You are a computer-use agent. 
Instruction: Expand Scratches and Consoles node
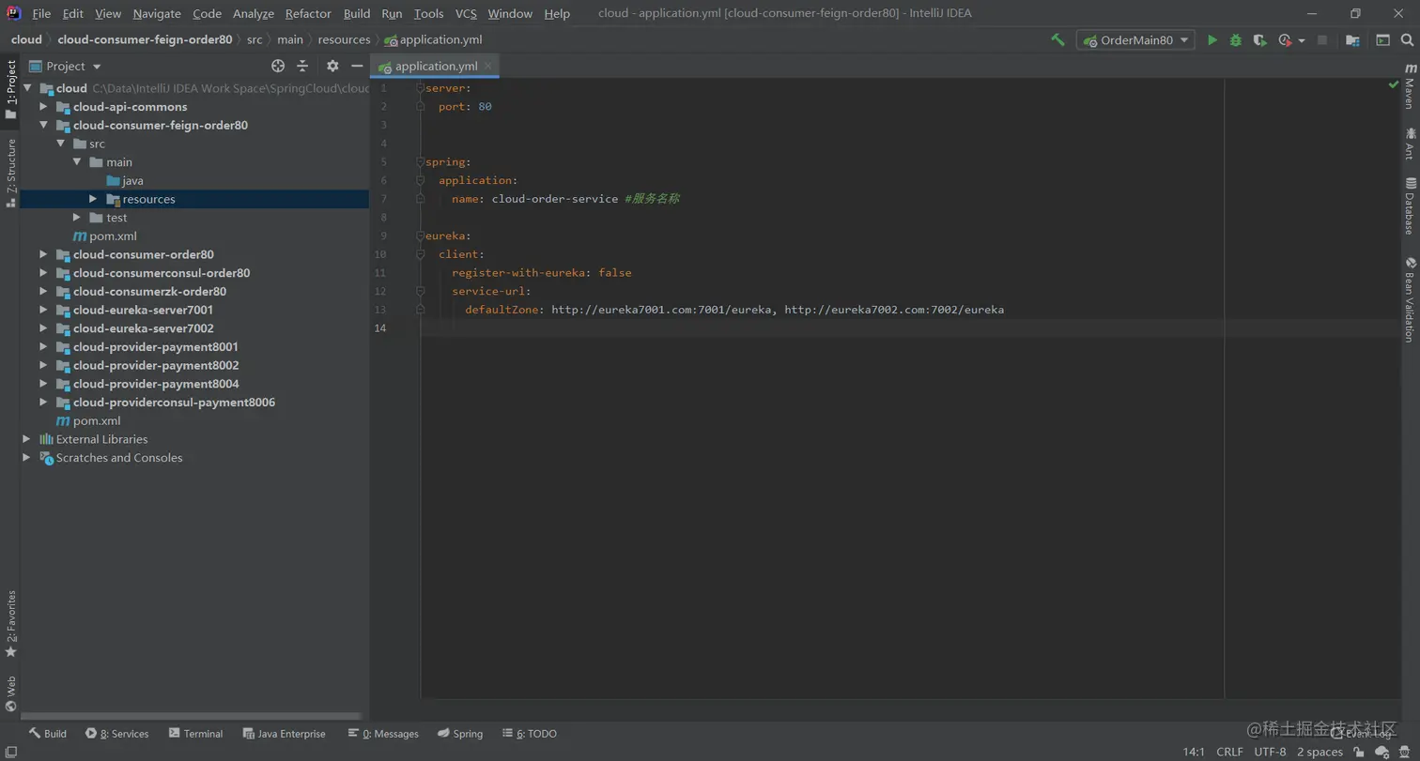click(x=26, y=458)
